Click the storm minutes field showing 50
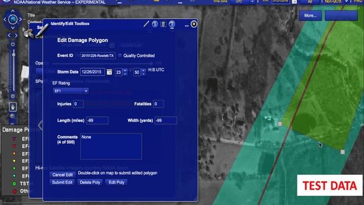 click(137, 72)
